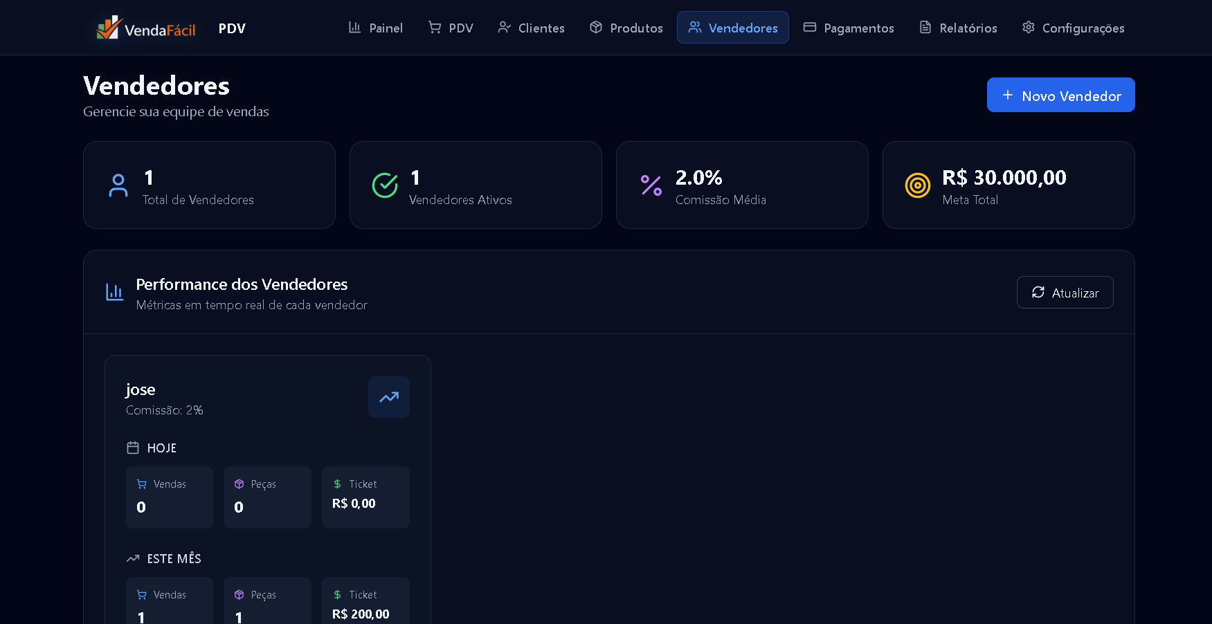The height and width of the screenshot is (624, 1212).
Task: Click the dollar icon in HOJE Ticket tile
Action: [x=337, y=484]
